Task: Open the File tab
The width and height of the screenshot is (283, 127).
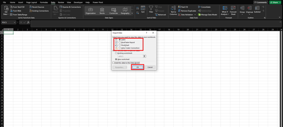Action: (x=4, y=2)
